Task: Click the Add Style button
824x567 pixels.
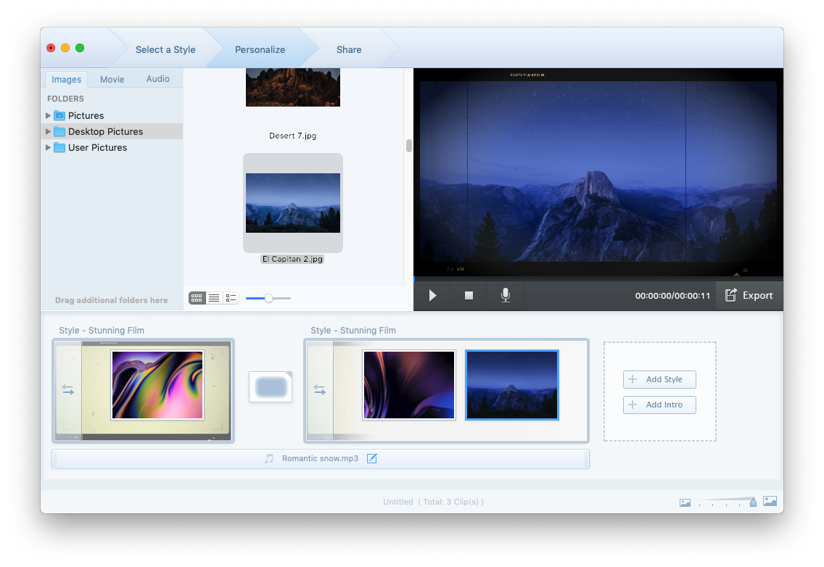Action: tap(659, 379)
